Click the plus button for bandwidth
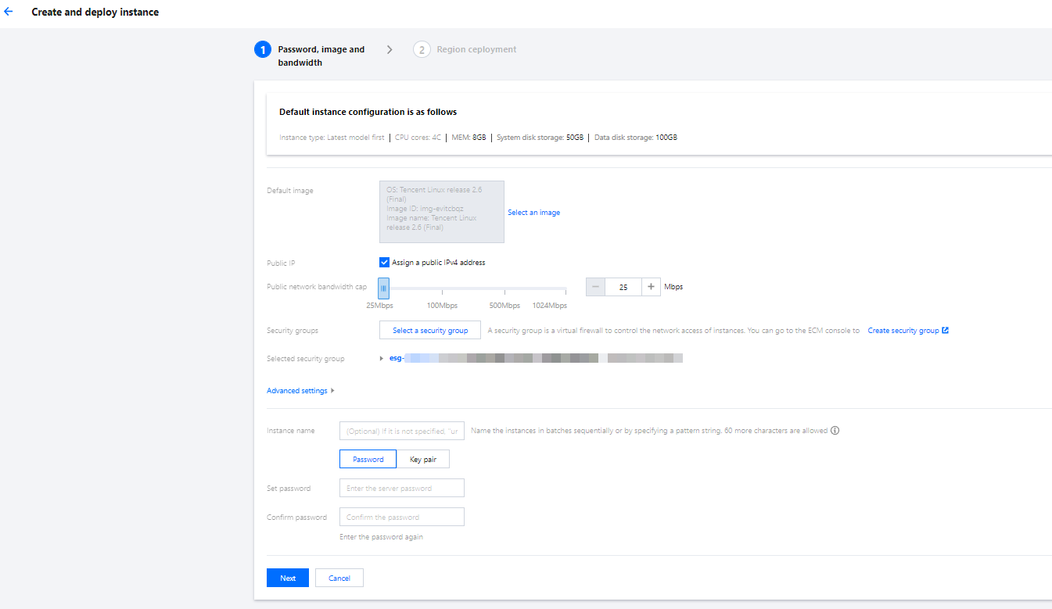1052x609 pixels. point(652,287)
